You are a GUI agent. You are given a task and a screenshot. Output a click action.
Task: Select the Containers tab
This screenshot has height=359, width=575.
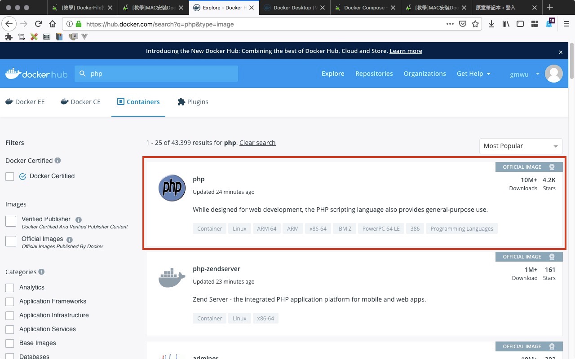click(x=138, y=102)
